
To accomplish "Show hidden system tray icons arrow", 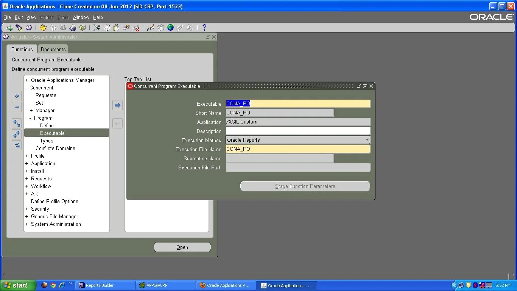I will coord(455,285).
